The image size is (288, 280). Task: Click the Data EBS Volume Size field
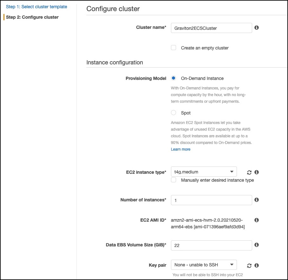212,245
